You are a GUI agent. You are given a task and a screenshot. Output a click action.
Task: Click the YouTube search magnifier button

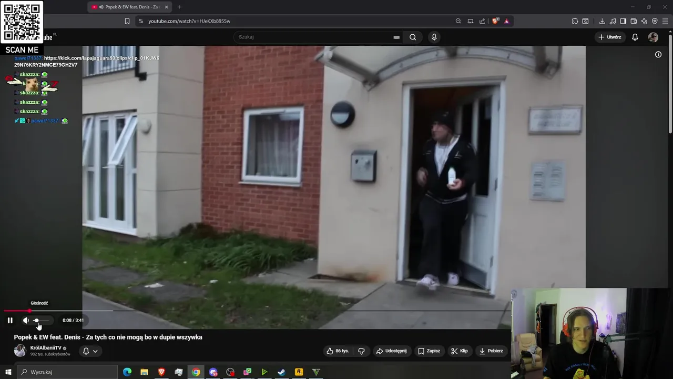click(x=413, y=37)
